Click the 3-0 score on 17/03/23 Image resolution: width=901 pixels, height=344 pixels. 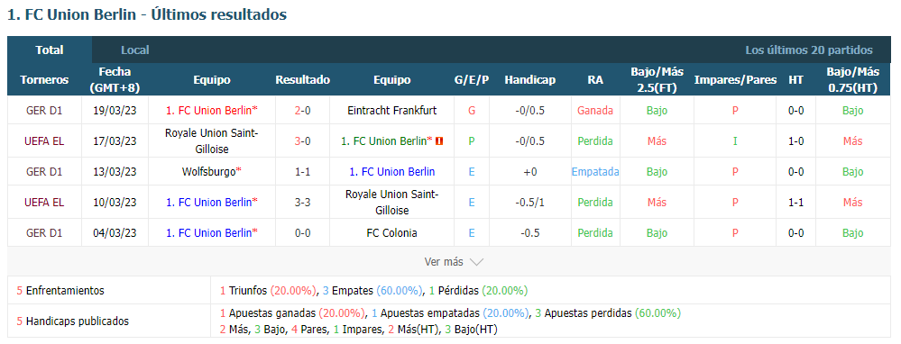(x=302, y=141)
